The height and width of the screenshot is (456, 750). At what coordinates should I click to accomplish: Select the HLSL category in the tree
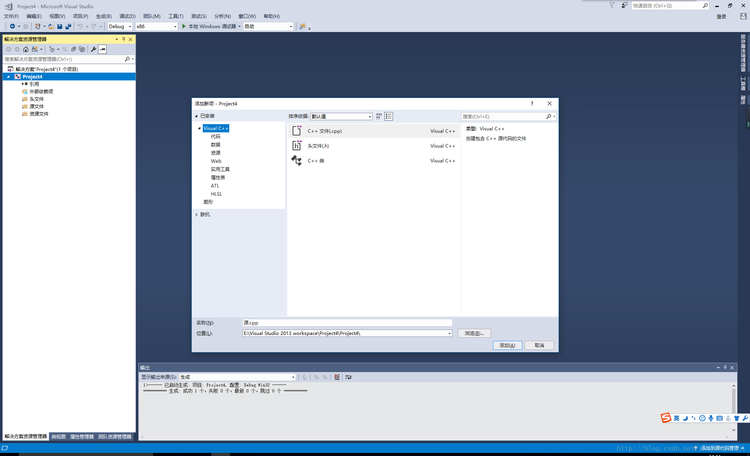pyautogui.click(x=216, y=194)
